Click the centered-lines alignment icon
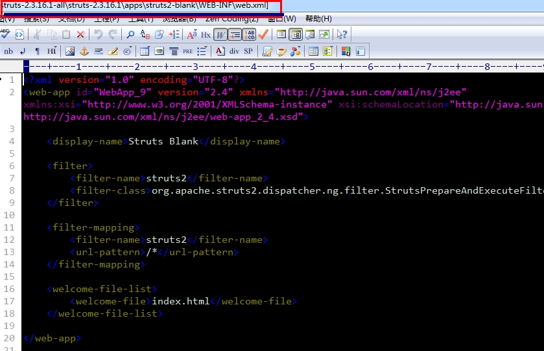Image resolution: width=544 pixels, height=351 pixels. click(x=174, y=51)
